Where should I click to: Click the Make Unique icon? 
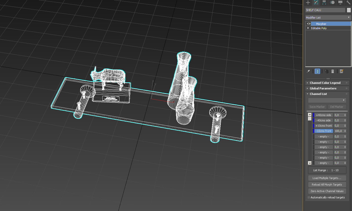click(326, 71)
